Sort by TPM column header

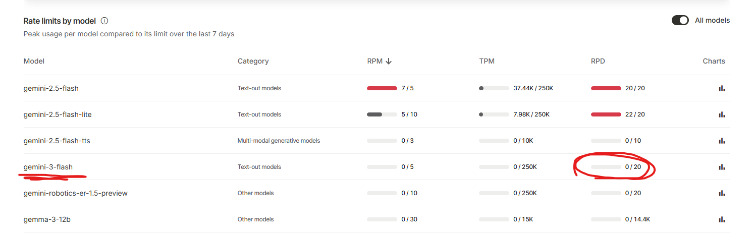point(487,62)
